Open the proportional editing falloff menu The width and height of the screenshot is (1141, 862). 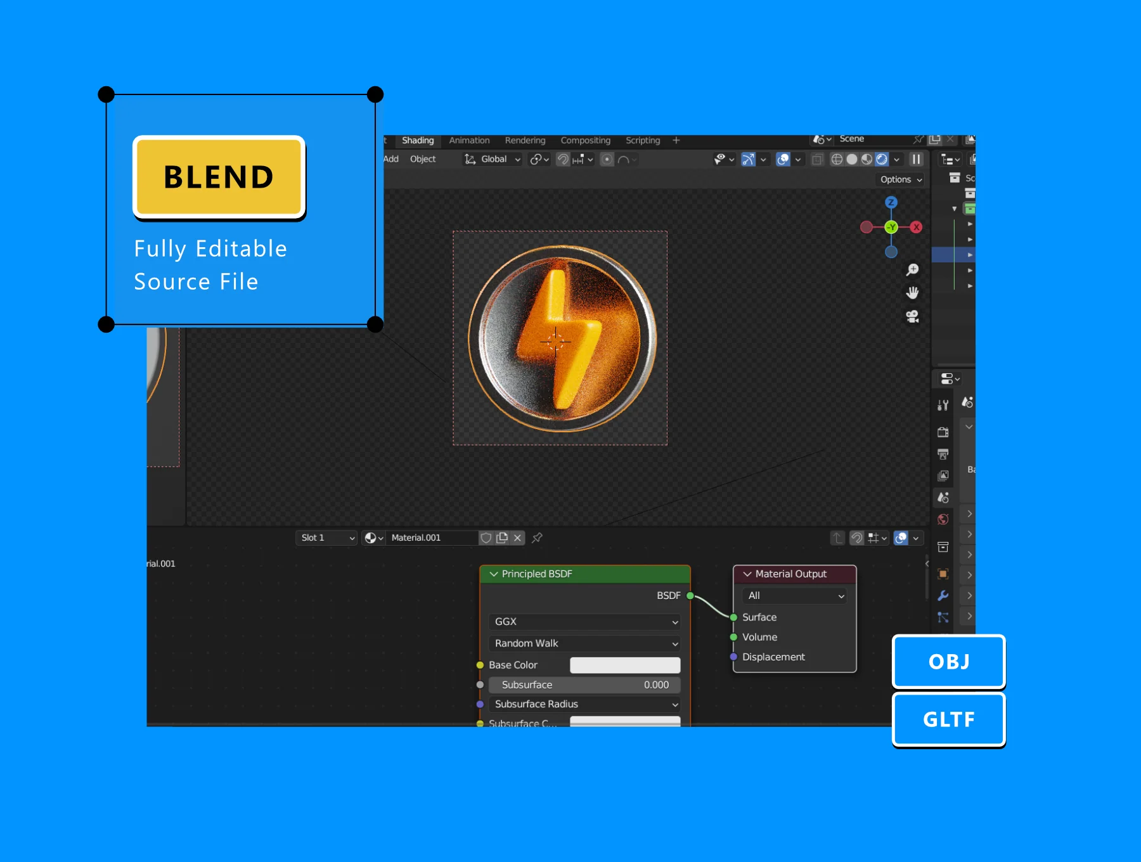click(x=626, y=159)
